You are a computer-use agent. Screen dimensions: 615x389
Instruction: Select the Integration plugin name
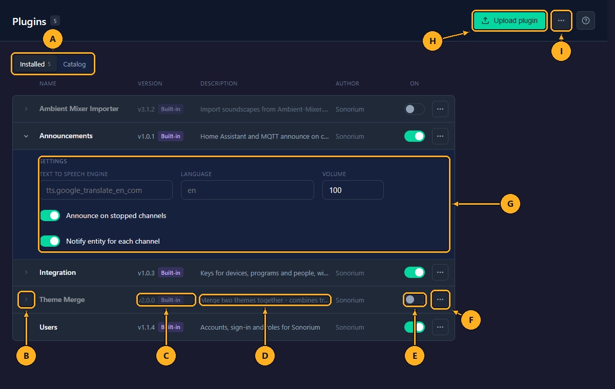57,273
